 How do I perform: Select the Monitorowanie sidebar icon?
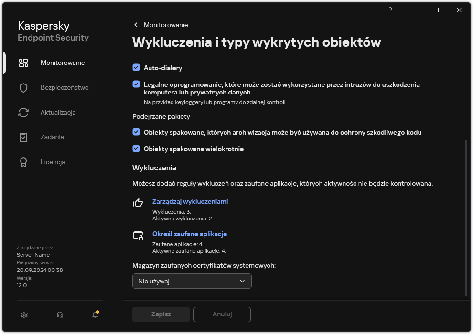pos(23,63)
